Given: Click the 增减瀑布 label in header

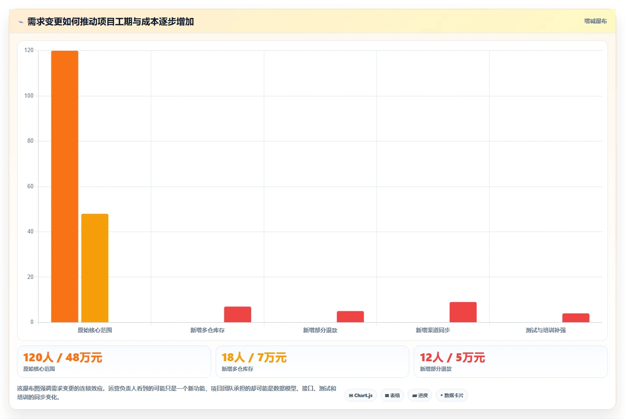Looking at the screenshot, I should pyautogui.click(x=595, y=21).
